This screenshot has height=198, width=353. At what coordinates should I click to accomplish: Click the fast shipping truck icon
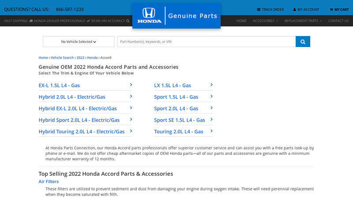point(31,21)
